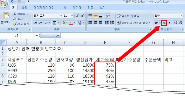Viewport: 185px width, 102px height.
Task: Click the Undo arrow in quick access toolbar
Action: (x=12, y=1)
